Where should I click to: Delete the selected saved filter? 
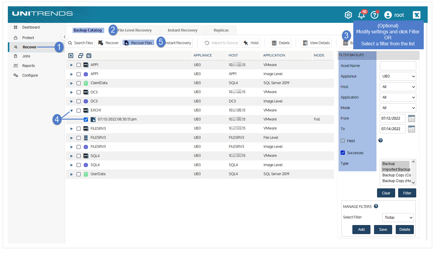[405, 230]
